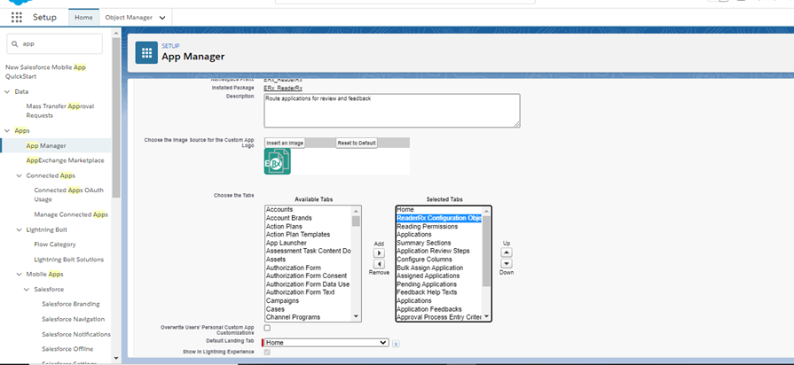Open the Default Landing Tab dropdown
794x365 pixels.
pos(326,343)
